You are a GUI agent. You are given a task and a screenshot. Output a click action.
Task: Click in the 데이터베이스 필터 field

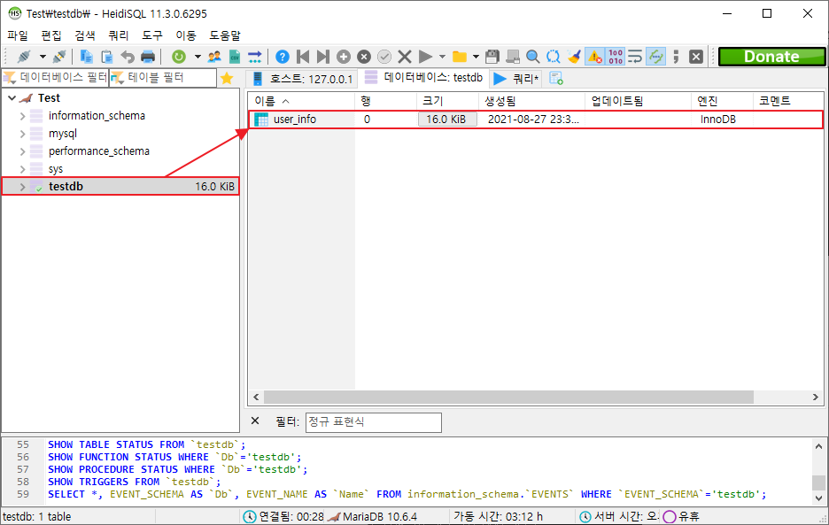[x=56, y=78]
